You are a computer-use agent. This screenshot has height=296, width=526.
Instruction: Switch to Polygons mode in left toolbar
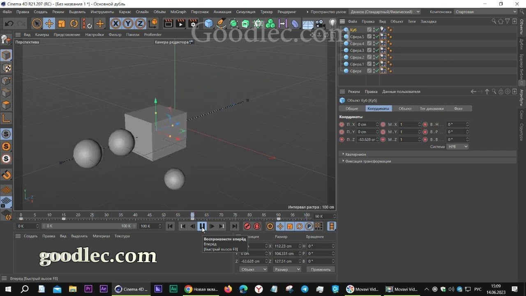pyautogui.click(x=6, y=106)
